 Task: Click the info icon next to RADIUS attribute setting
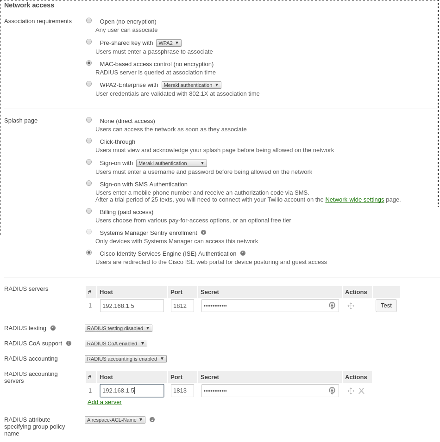pos(152,419)
